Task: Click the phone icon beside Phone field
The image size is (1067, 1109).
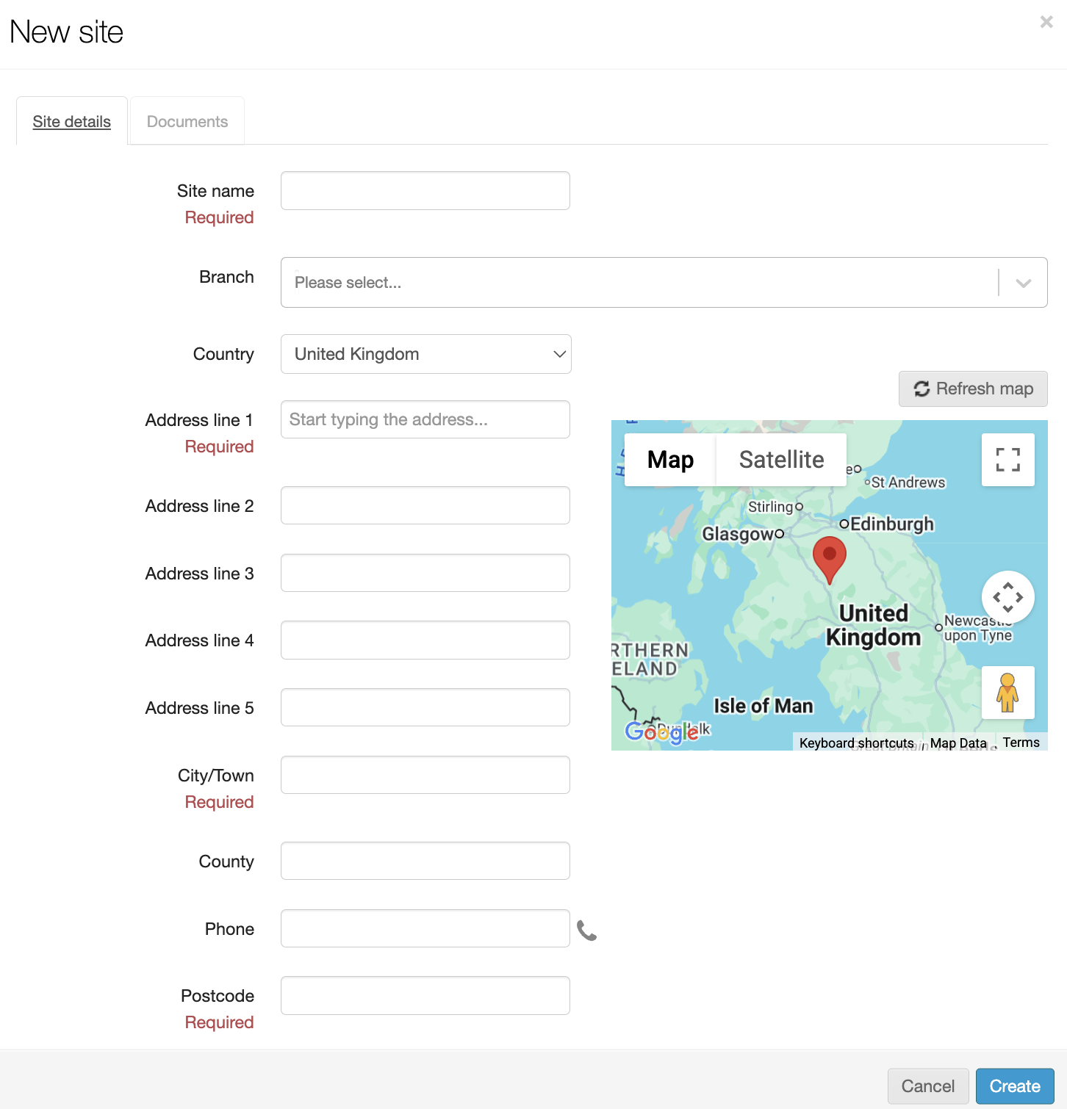Action: 586,930
